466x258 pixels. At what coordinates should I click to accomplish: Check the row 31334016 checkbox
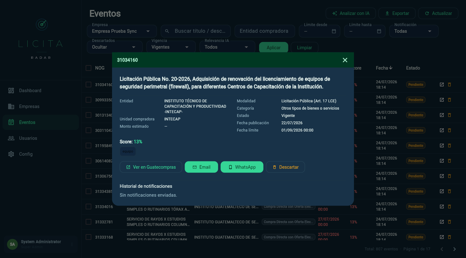88,207
